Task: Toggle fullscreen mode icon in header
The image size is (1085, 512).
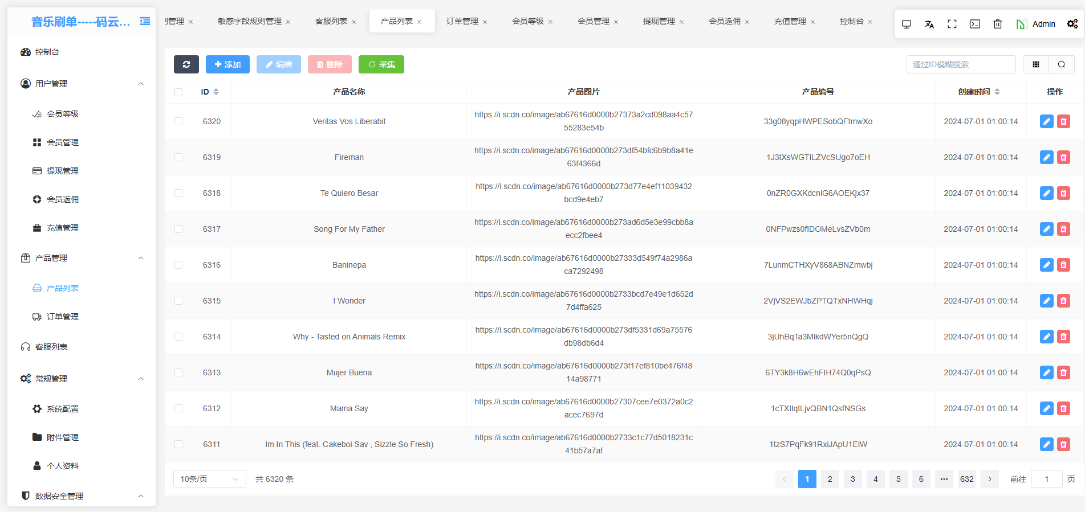Action: point(952,24)
